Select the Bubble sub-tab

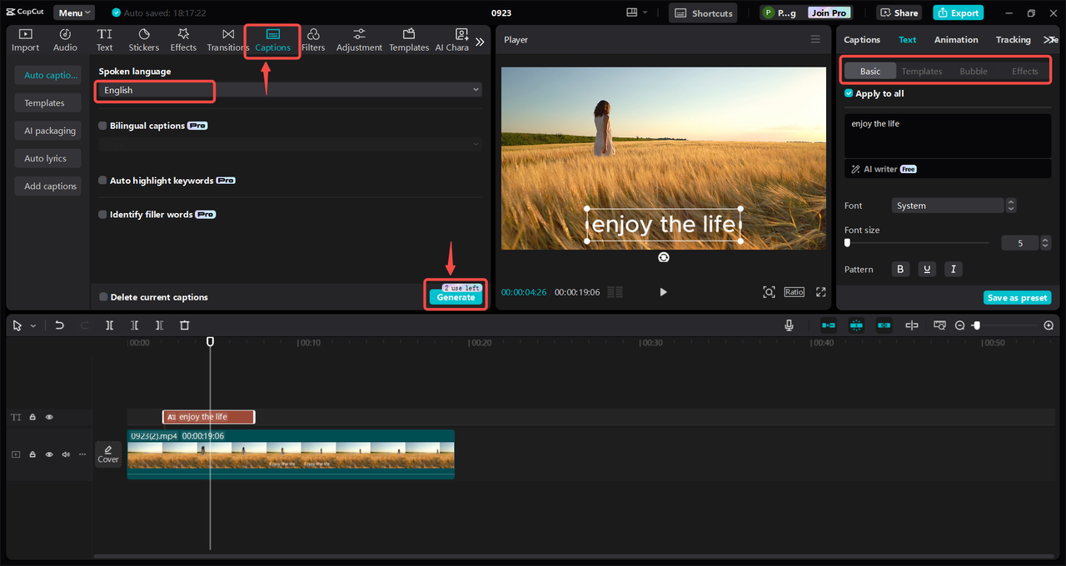point(974,72)
